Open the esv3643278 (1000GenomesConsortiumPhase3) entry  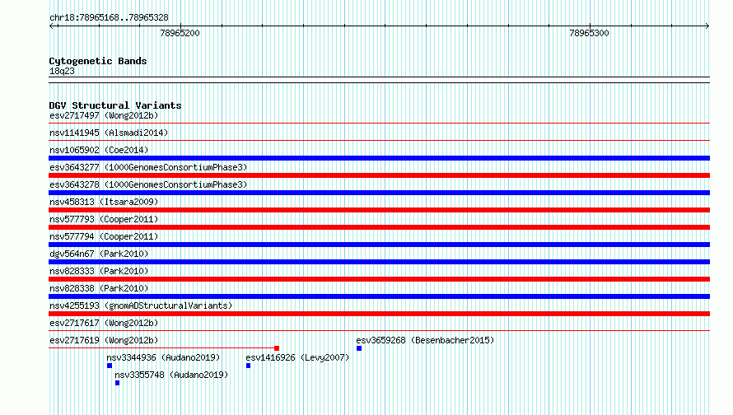148,184
